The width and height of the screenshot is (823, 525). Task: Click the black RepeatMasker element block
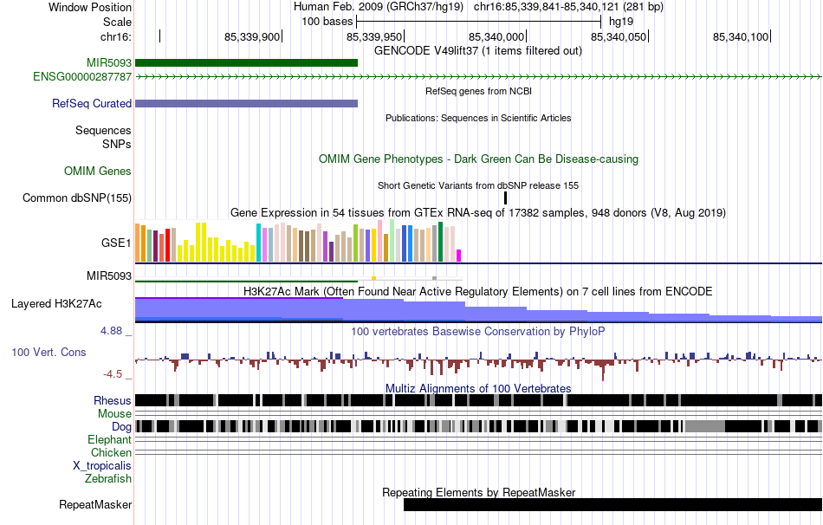[x=613, y=504]
